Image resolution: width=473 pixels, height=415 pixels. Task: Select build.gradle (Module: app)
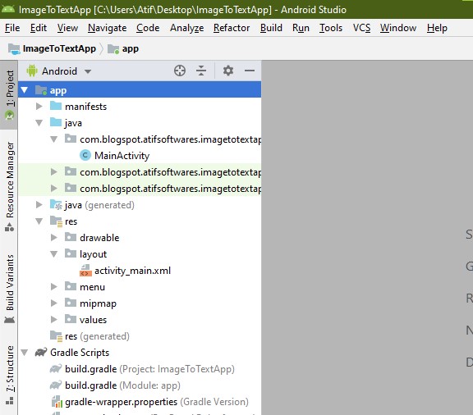[122, 385]
